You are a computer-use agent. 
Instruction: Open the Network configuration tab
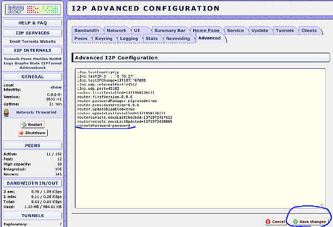[117, 30]
